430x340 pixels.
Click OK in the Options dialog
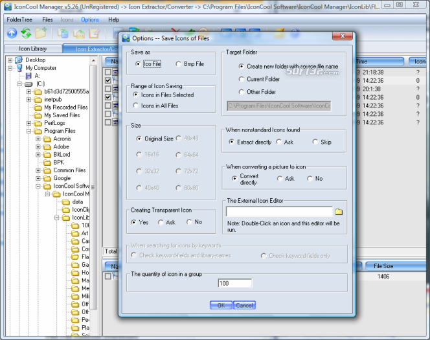[x=221, y=305]
